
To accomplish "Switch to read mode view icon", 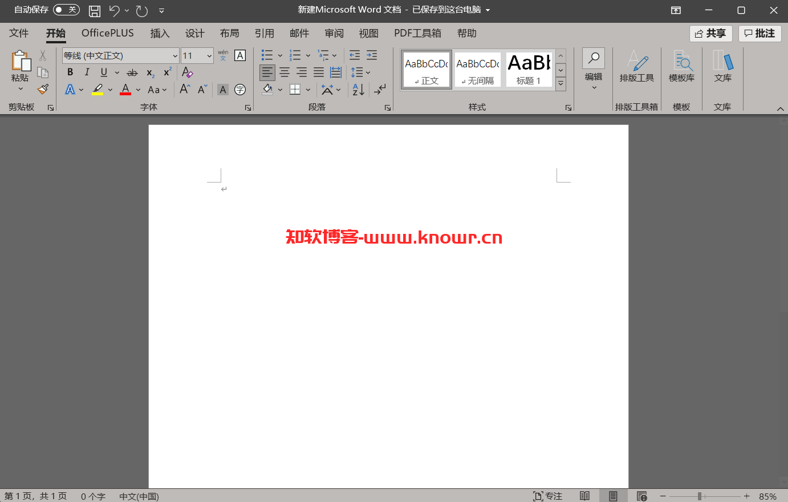I will pos(584,496).
